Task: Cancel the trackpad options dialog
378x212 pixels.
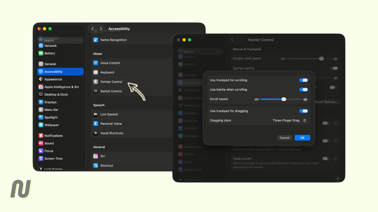Action: (284, 138)
